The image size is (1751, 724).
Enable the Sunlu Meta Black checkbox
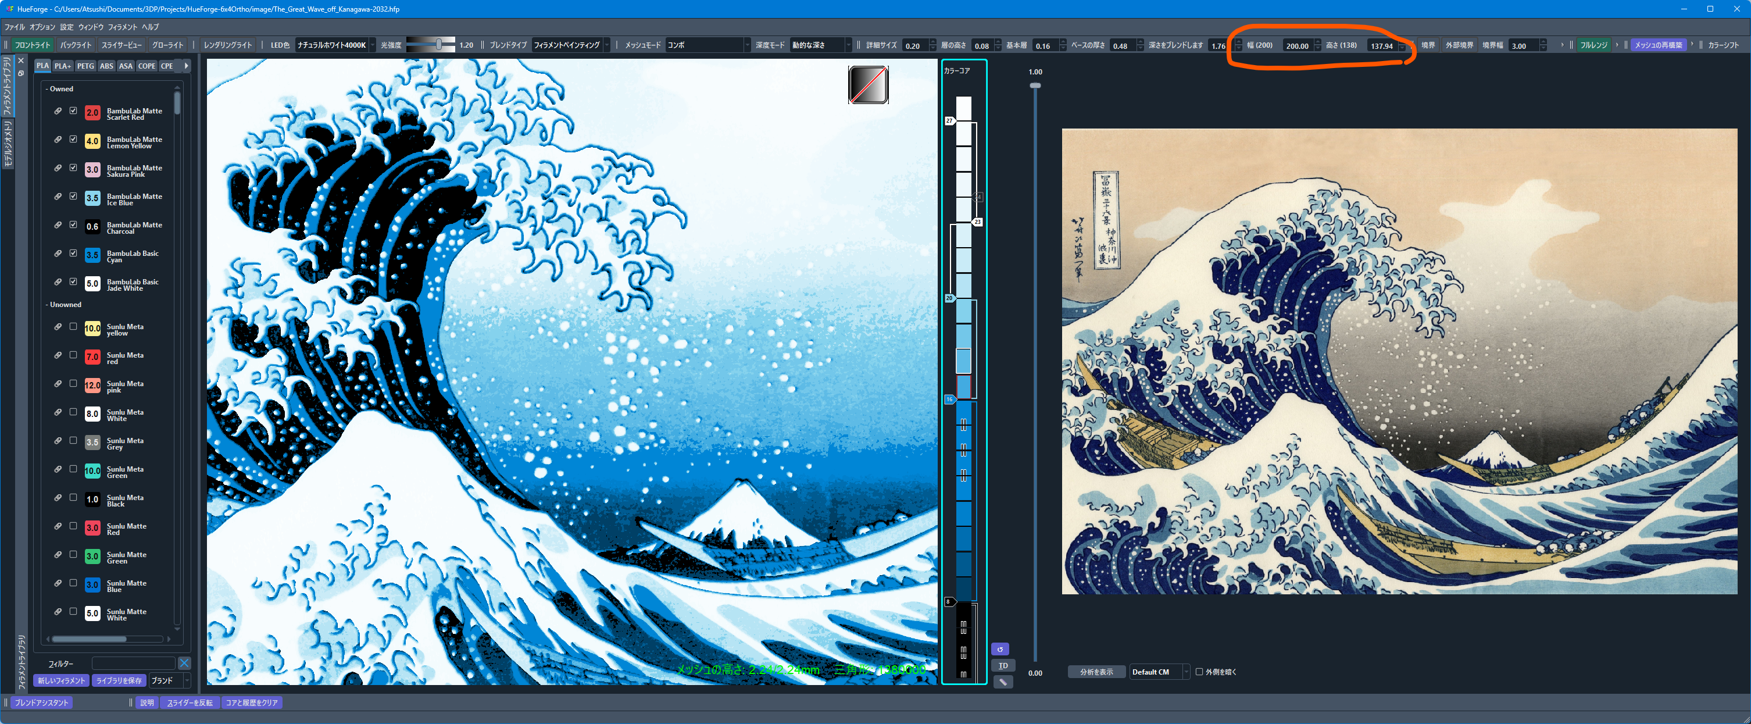(x=73, y=498)
